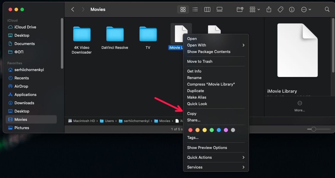Go forward with the toolbar forward arrow
This screenshot has width=335, height=178.
[x=83, y=9]
